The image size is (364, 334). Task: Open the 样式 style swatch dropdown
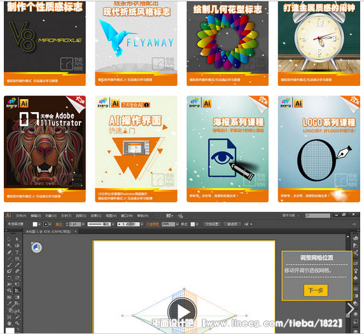(197, 224)
